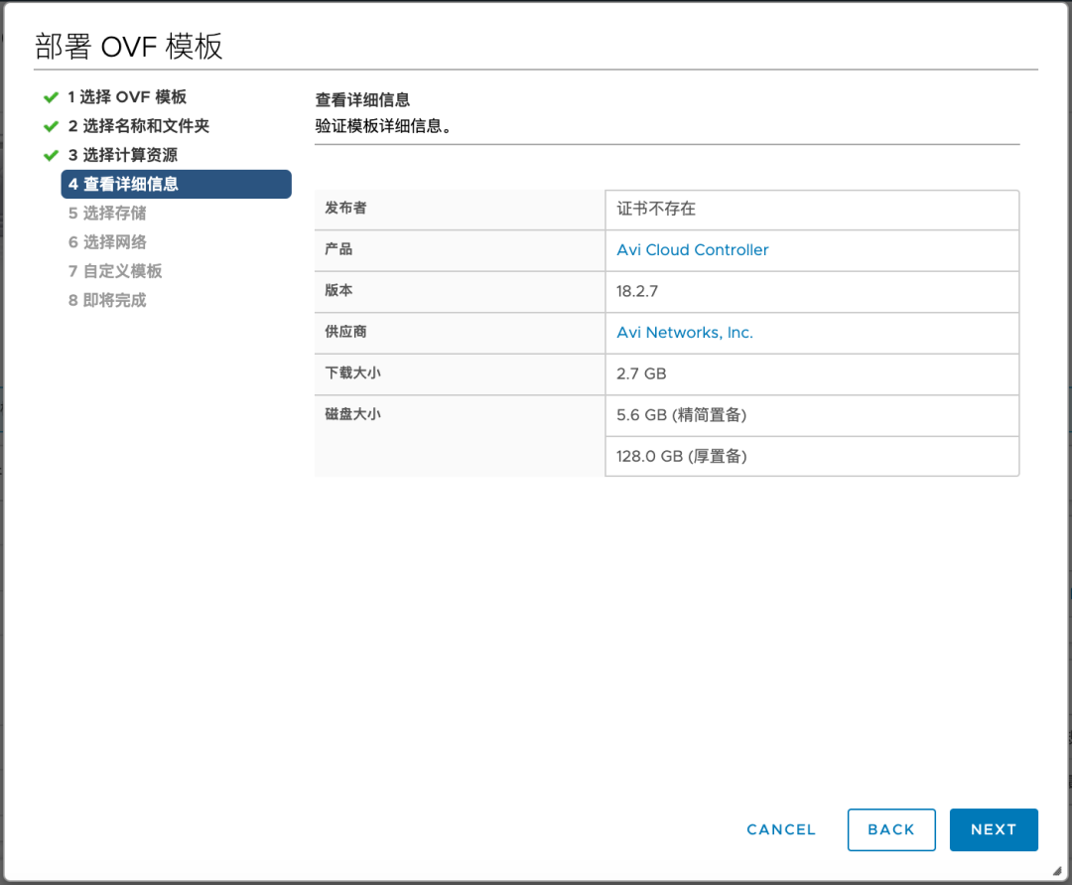Screen dimensions: 1072x885
Task: Click the BACK button
Action: pyautogui.click(x=890, y=829)
